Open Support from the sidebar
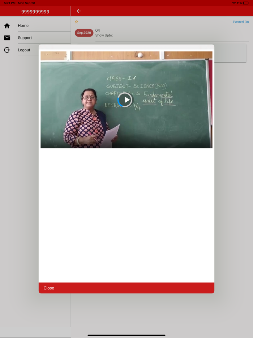The width and height of the screenshot is (253, 338). pos(25,38)
